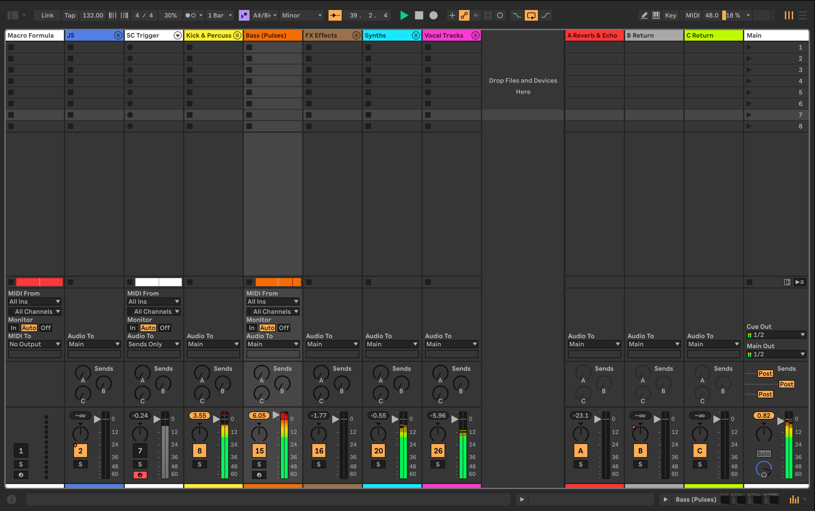Enable Draw Mode pencil icon

click(644, 15)
